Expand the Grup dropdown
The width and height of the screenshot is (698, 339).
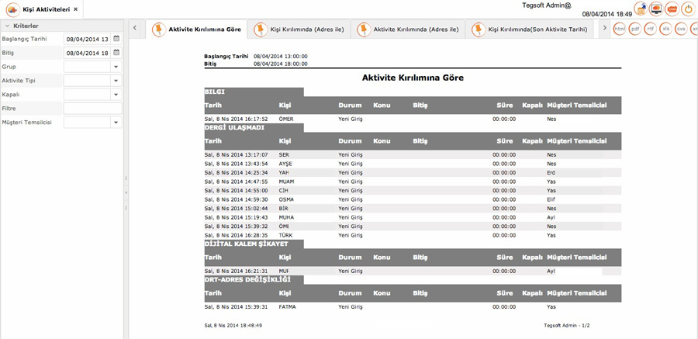[x=116, y=67]
